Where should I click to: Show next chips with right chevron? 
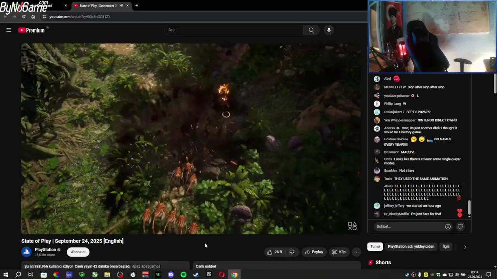(x=465, y=247)
